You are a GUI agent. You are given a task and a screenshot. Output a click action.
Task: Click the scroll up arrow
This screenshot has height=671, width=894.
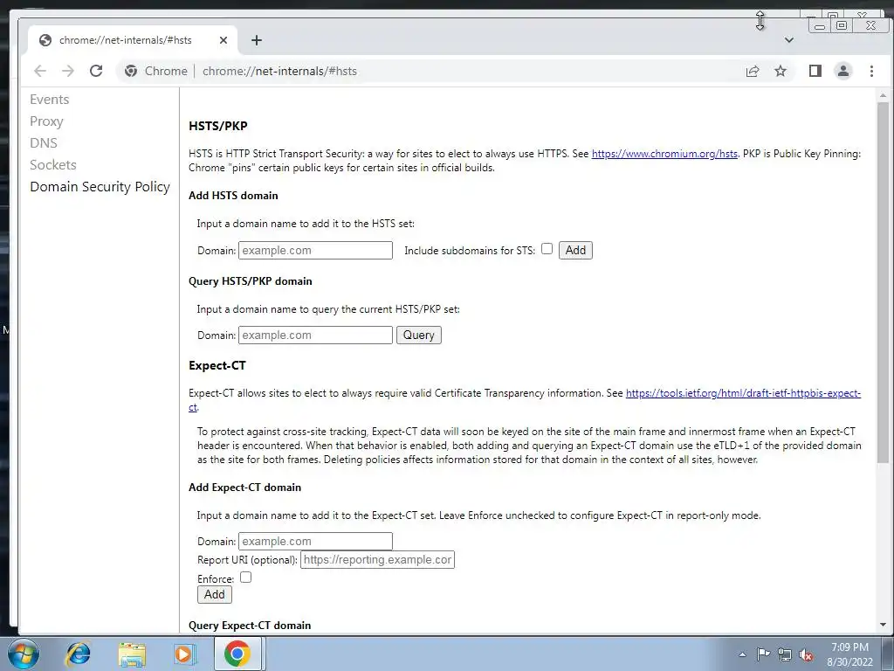click(x=883, y=95)
